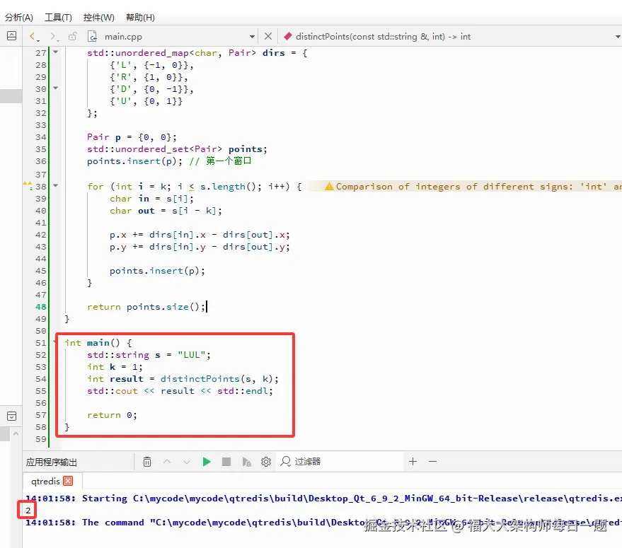Click the comparison of integers warning message
This screenshot has width=622, height=548.
pos(472,187)
